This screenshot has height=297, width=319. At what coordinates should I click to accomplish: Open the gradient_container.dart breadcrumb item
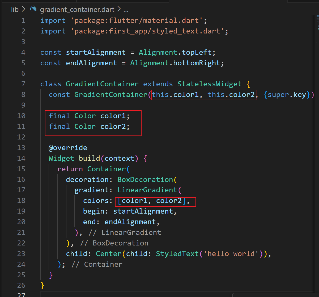click(77, 10)
